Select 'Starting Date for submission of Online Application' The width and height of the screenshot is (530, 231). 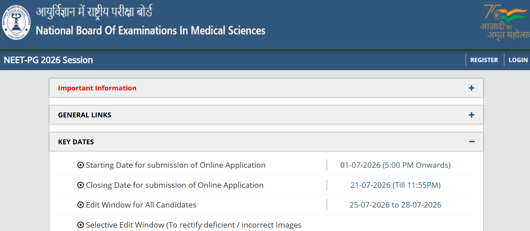pos(176,165)
